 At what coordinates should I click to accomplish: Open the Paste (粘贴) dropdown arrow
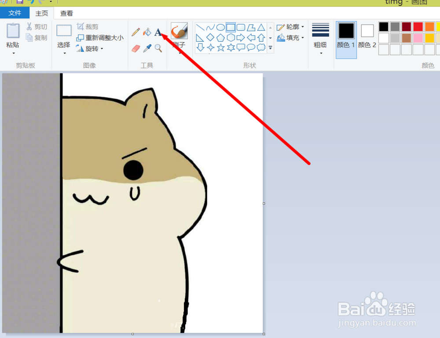[13, 53]
